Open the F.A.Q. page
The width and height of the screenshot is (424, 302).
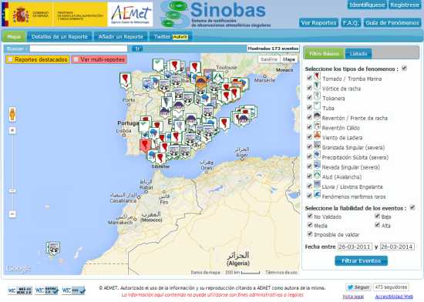(x=351, y=22)
